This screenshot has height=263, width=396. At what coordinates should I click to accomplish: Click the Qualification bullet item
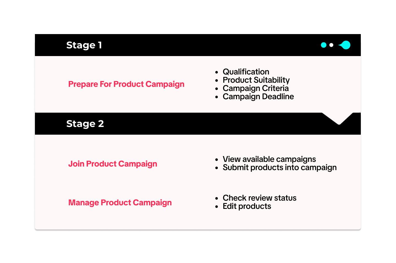pos(246,72)
